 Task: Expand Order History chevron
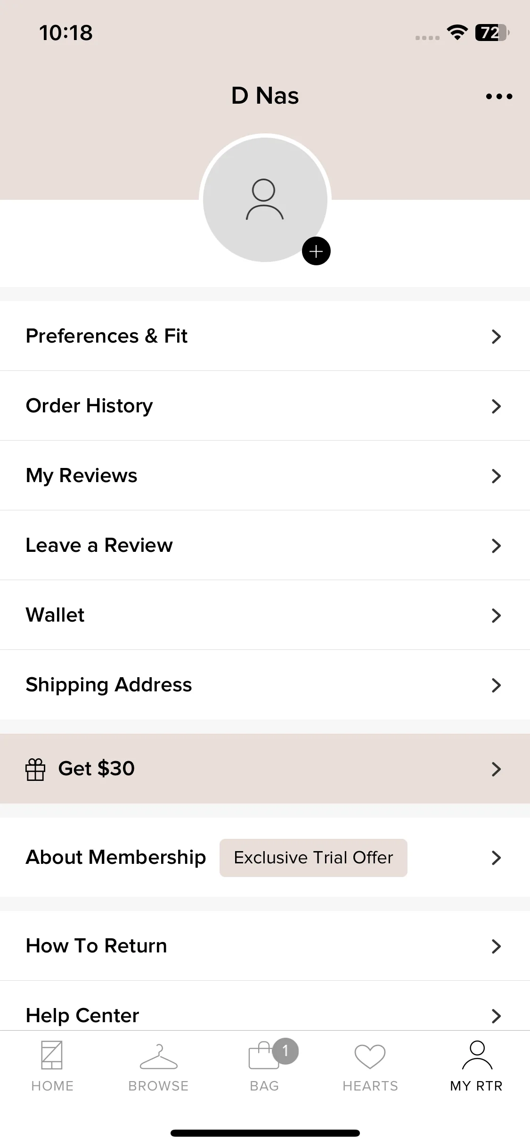click(496, 406)
